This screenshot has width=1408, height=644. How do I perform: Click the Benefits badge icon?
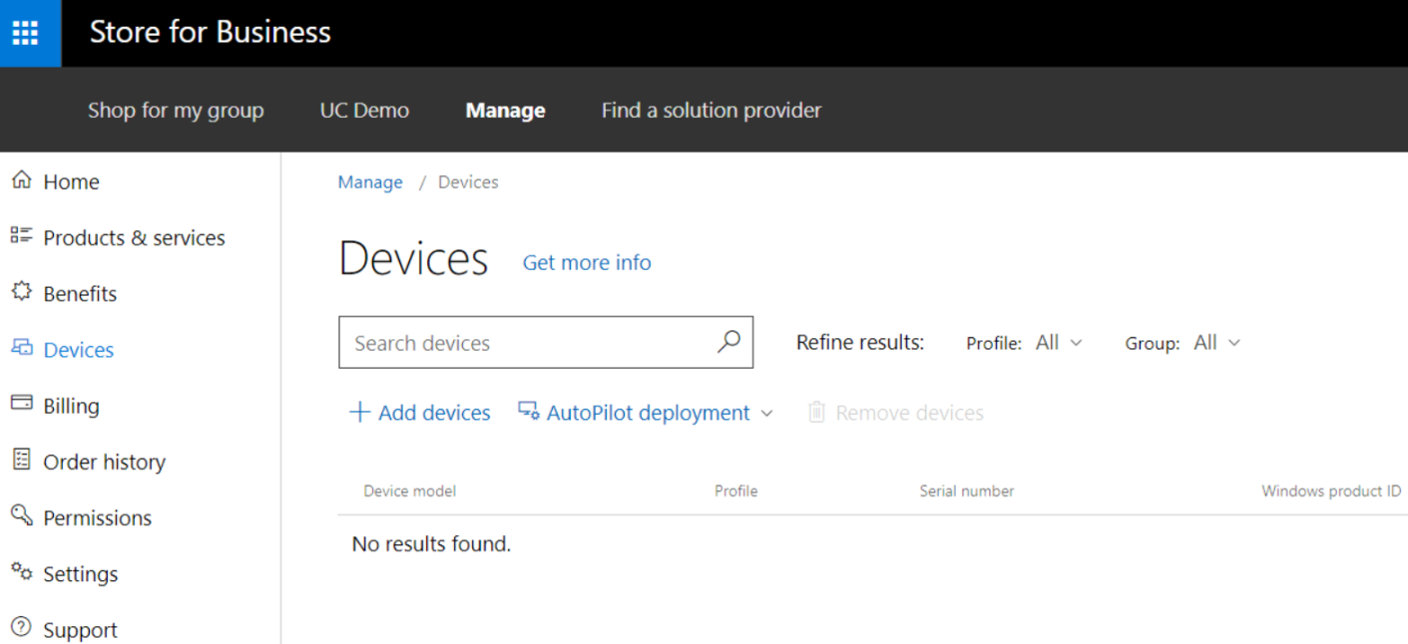point(21,291)
